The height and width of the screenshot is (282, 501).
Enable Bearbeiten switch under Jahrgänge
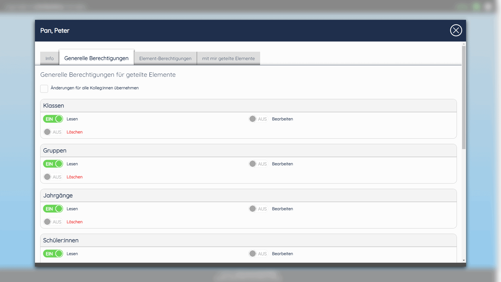coord(258,209)
